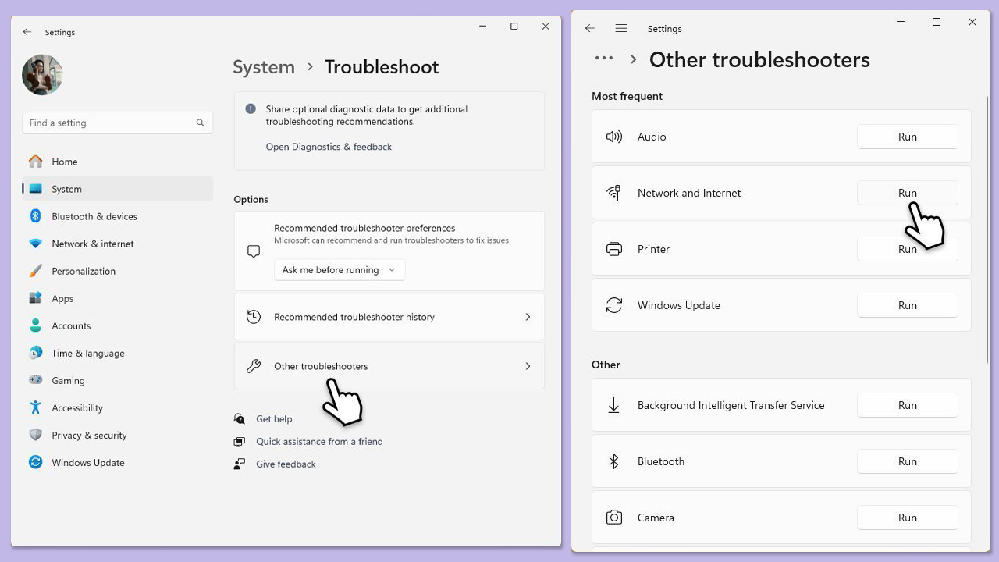Run the Printer troubleshooter

pos(907,249)
